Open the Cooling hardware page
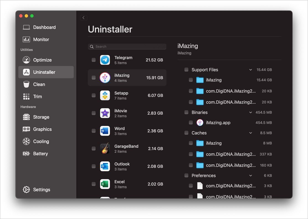308x219 pixels. pos(46,141)
